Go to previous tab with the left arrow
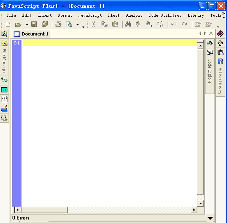Screen dimensions: 227x223 (x=200, y=34)
